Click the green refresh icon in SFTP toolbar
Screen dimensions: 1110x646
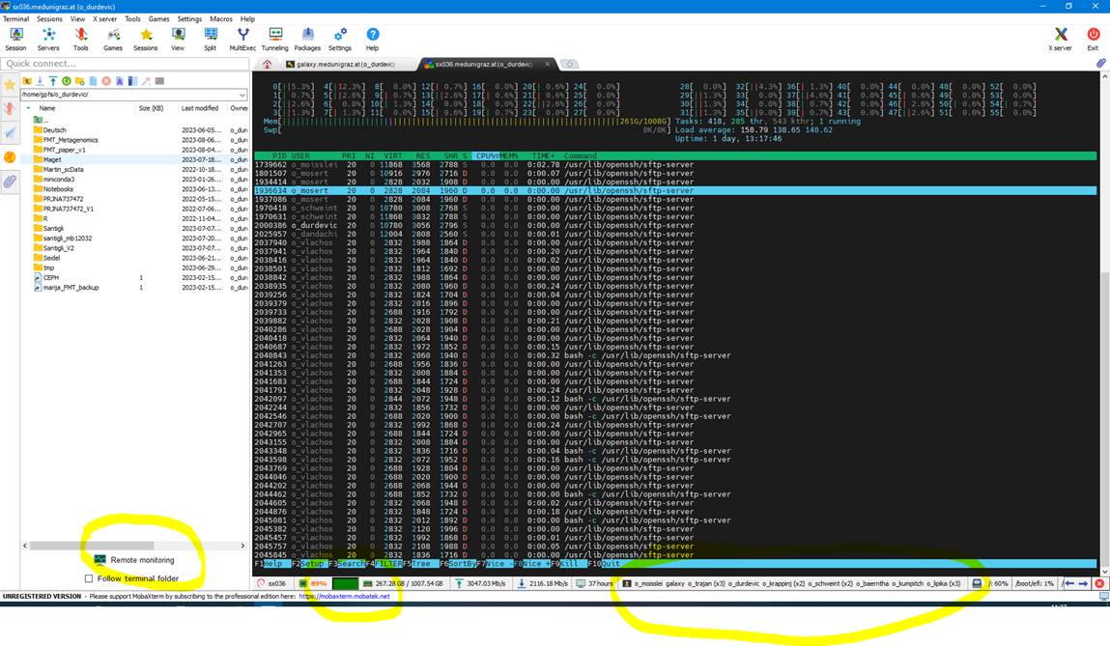click(67, 81)
